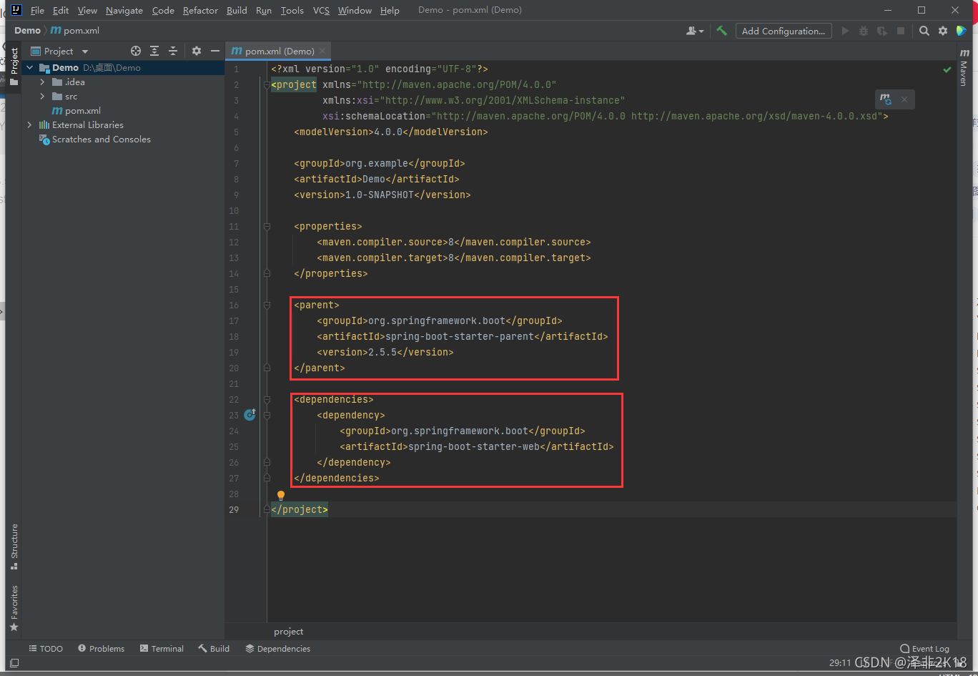
Task: Open the VCS menu
Action: [322, 10]
